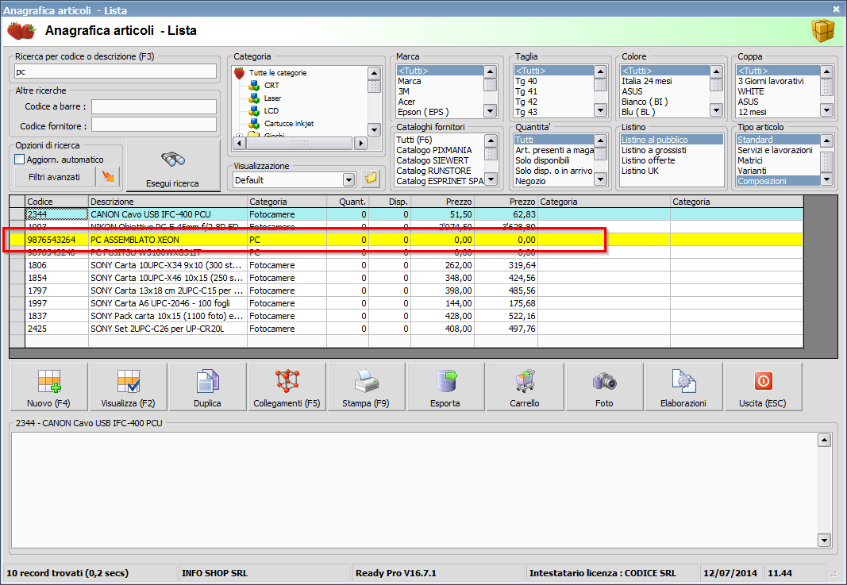Image resolution: width=847 pixels, height=585 pixels.
Task: Enable the Aggiorn. automatico checkbox
Action: [20, 160]
